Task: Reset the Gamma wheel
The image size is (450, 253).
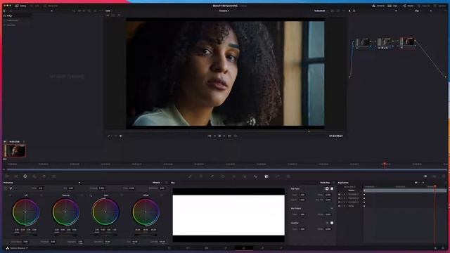Action: click(82, 195)
